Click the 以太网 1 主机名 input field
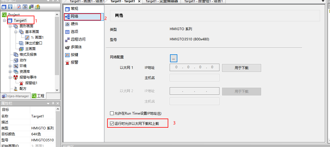The image size is (330, 147). (194, 78)
